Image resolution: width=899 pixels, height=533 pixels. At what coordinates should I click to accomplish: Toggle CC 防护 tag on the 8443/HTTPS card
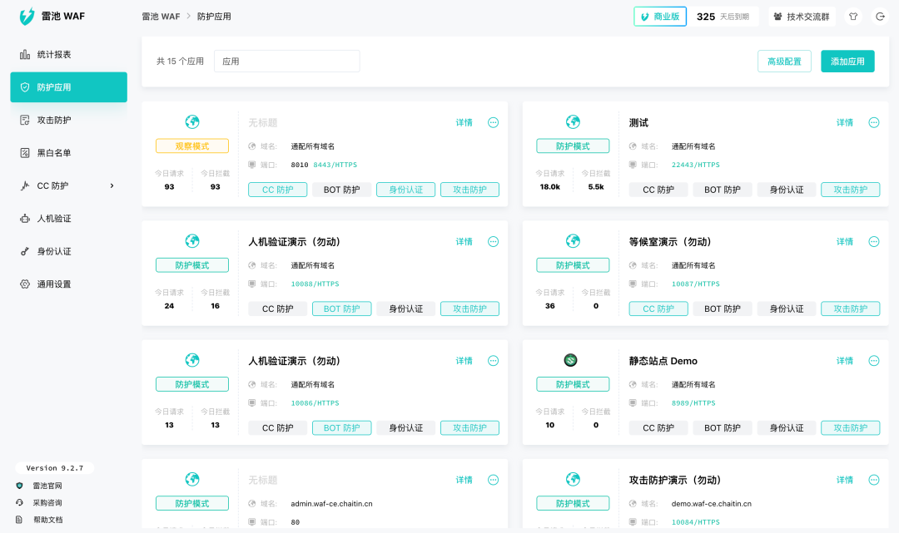tap(277, 190)
